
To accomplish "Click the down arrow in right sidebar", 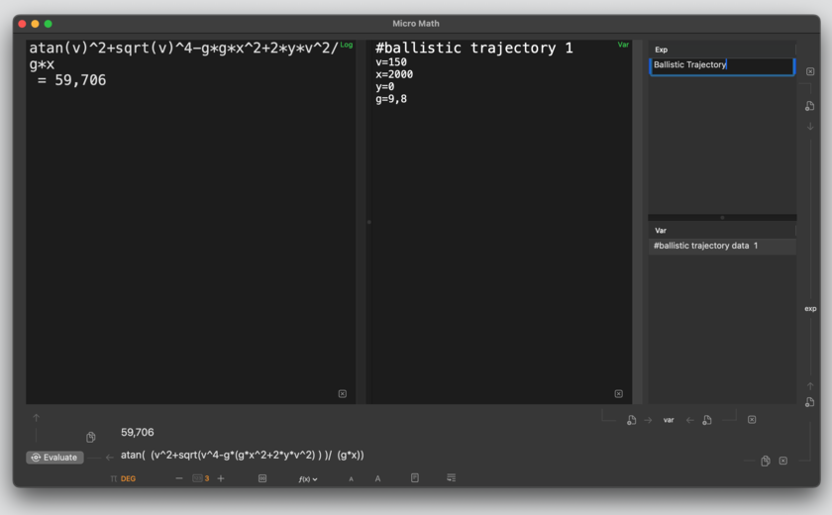I will [x=810, y=126].
